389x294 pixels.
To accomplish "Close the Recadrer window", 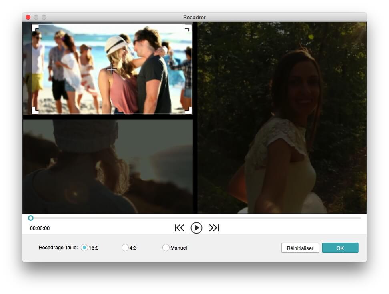I will (28, 17).
